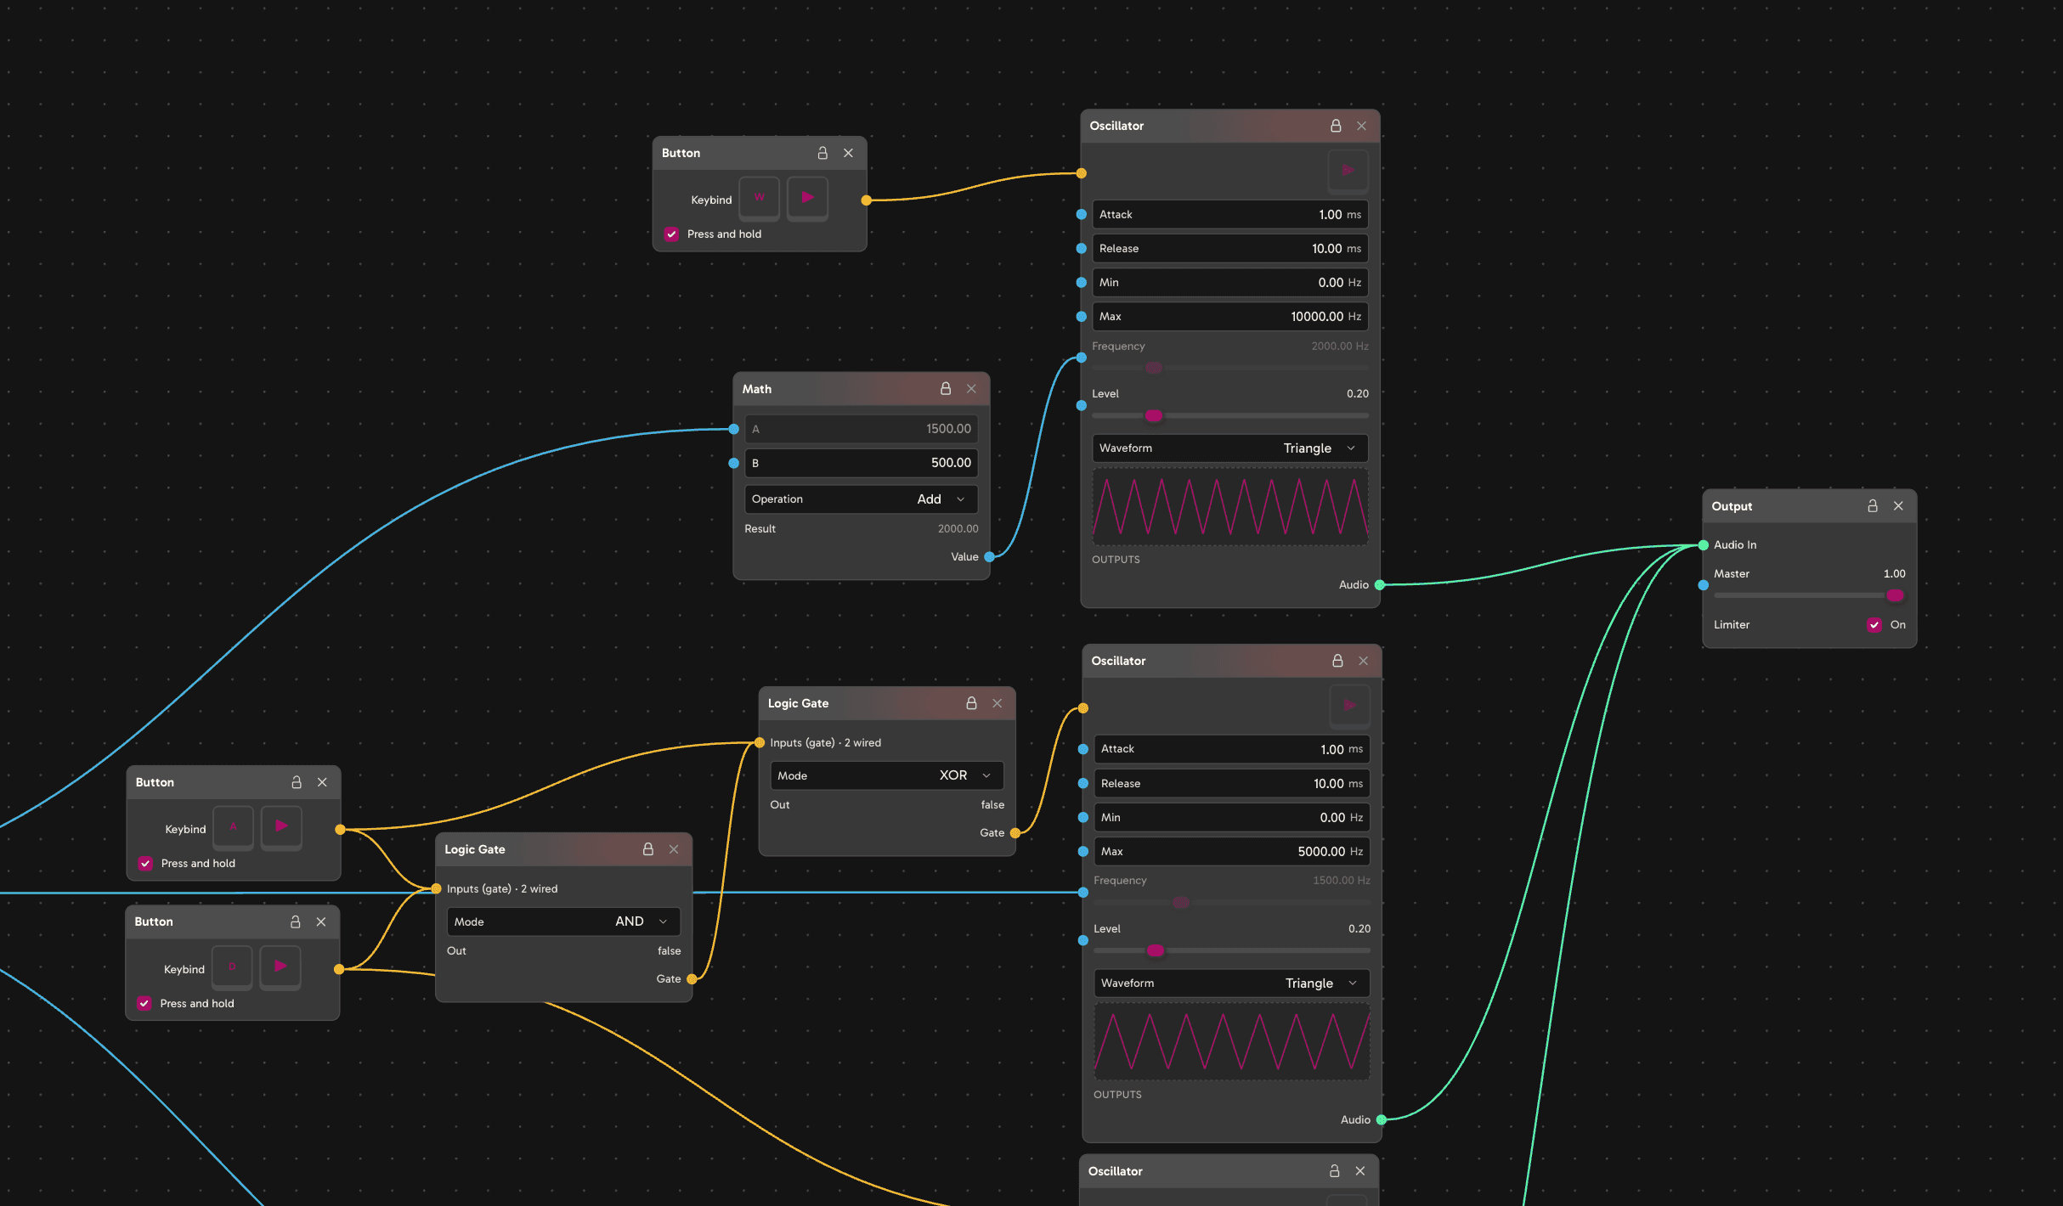Click the Math B value field

(862, 463)
